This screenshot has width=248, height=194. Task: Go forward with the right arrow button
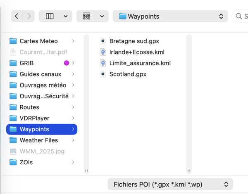(x=29, y=17)
